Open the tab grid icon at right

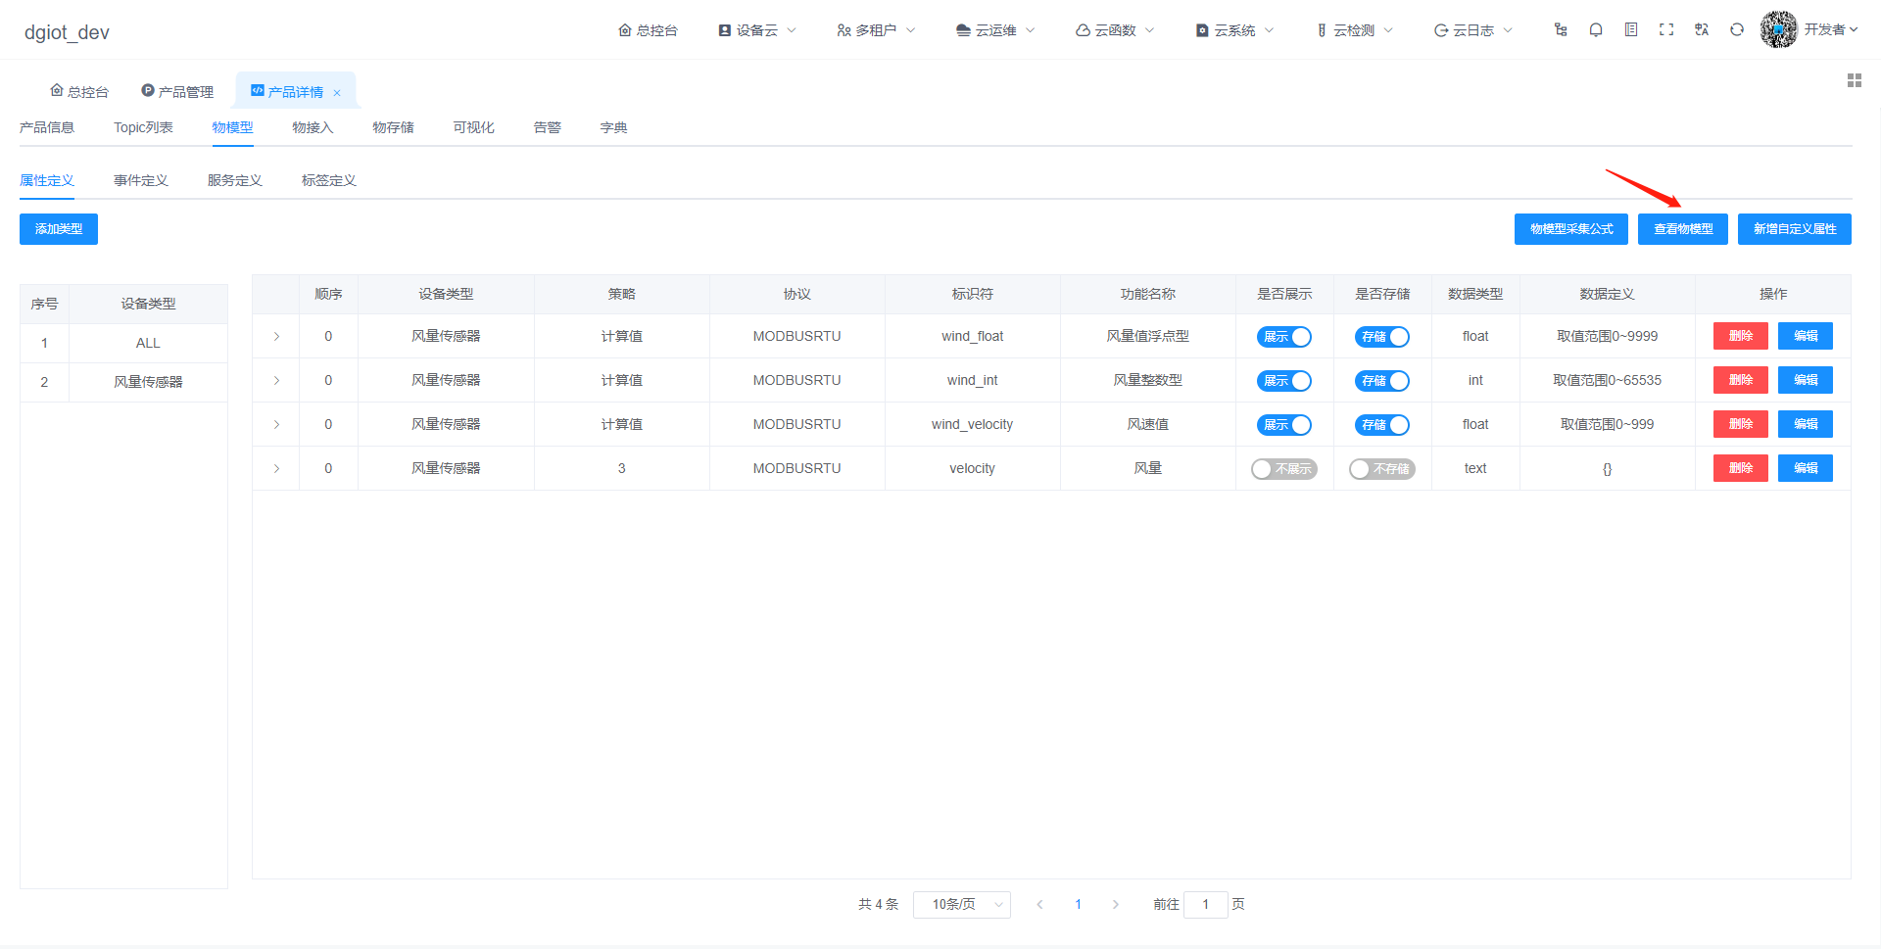tap(1855, 80)
